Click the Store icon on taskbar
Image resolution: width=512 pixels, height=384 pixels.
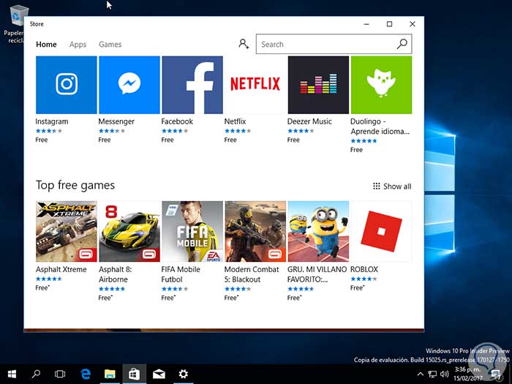point(134,374)
